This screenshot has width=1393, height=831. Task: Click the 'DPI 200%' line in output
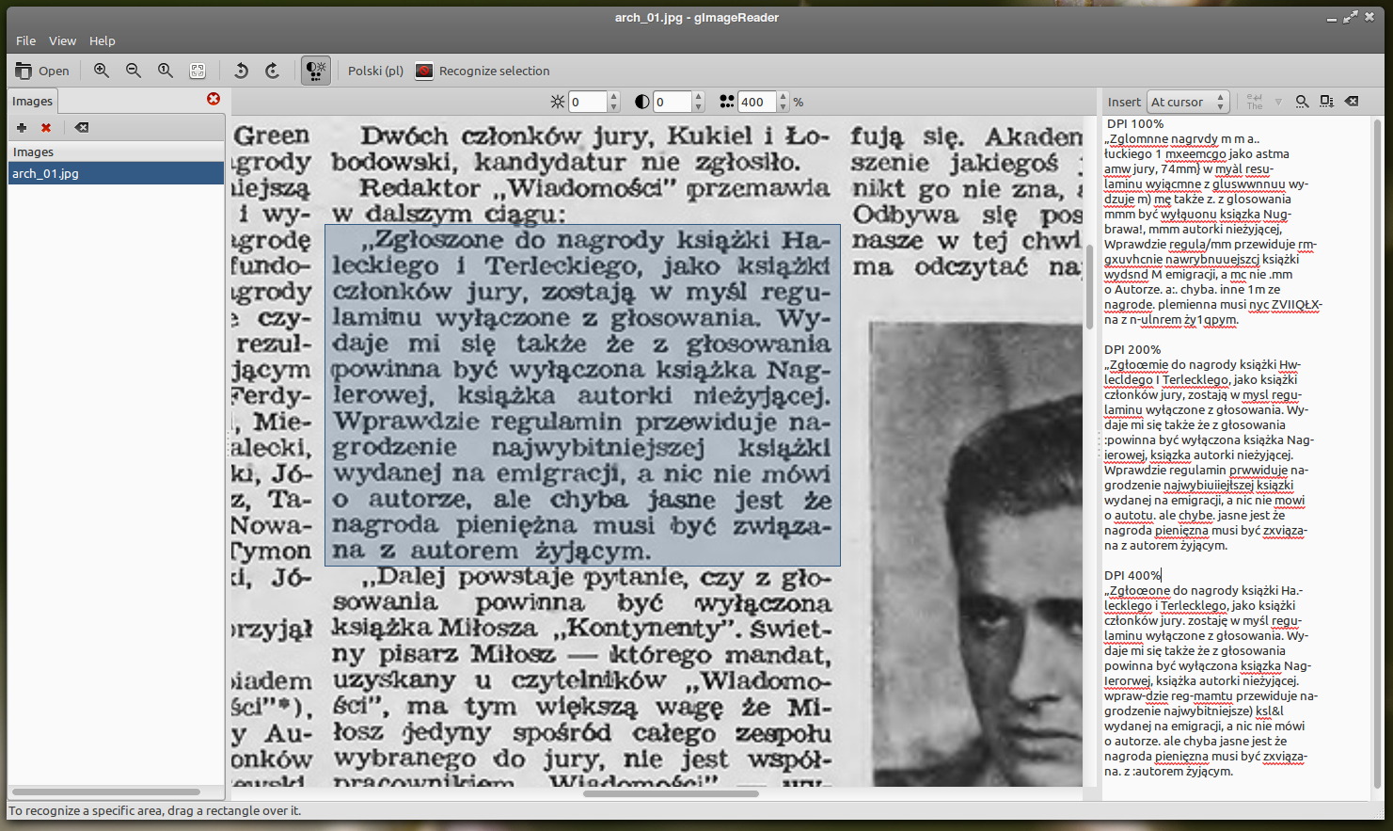(1132, 349)
